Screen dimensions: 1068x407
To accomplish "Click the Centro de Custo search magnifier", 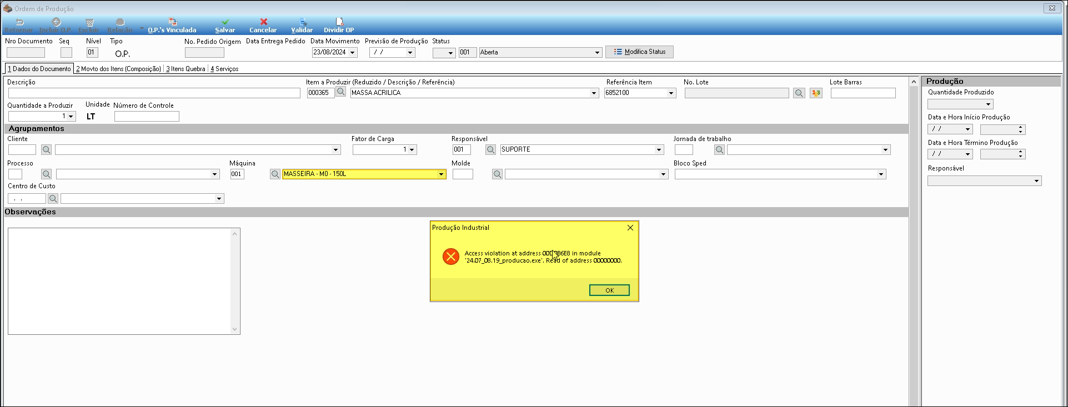I will (x=53, y=198).
